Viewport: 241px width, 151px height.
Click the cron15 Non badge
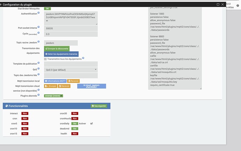(25, 134)
